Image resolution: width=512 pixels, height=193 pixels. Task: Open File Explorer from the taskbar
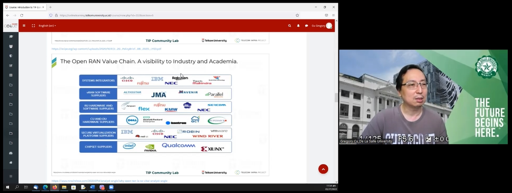[64, 187]
